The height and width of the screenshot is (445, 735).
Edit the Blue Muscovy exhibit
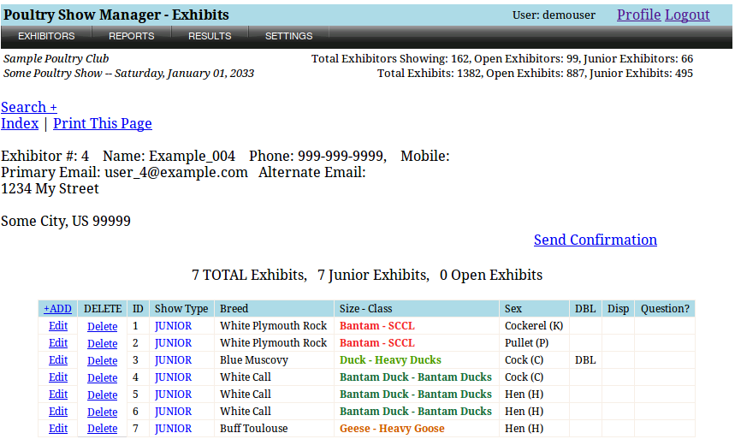(58, 360)
